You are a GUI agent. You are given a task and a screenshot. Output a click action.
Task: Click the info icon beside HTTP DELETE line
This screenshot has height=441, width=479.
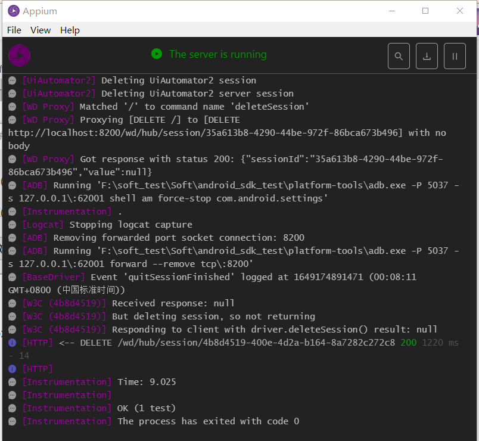(x=13, y=343)
